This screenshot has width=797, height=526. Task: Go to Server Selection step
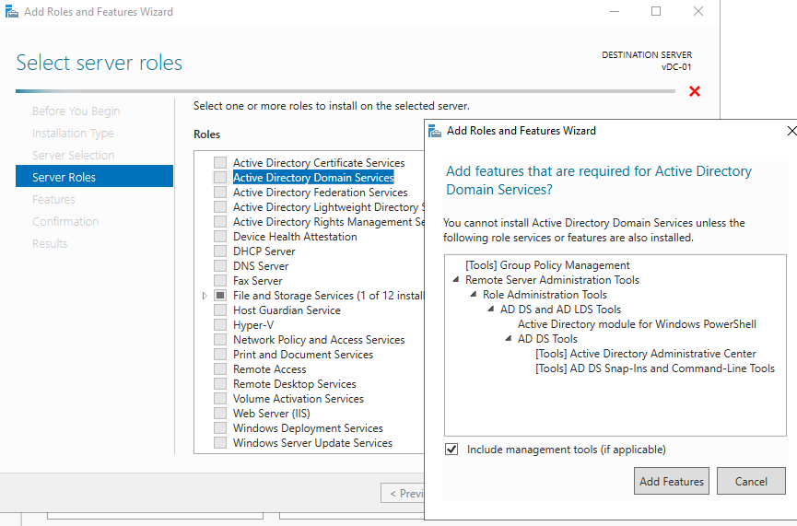73,155
